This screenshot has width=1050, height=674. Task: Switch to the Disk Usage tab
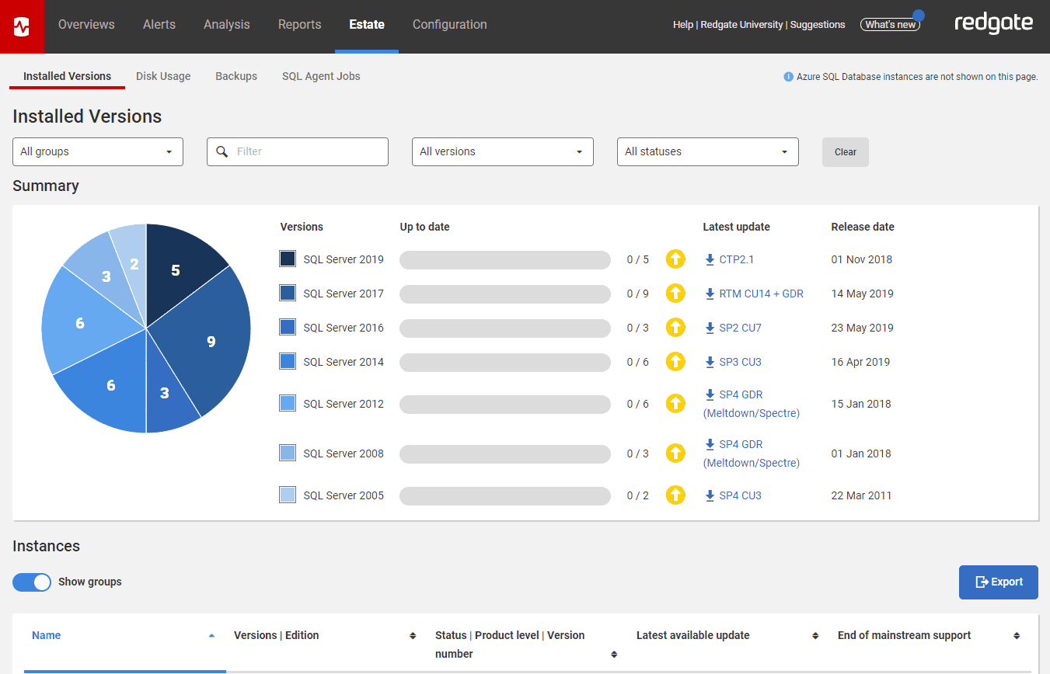[x=163, y=76]
